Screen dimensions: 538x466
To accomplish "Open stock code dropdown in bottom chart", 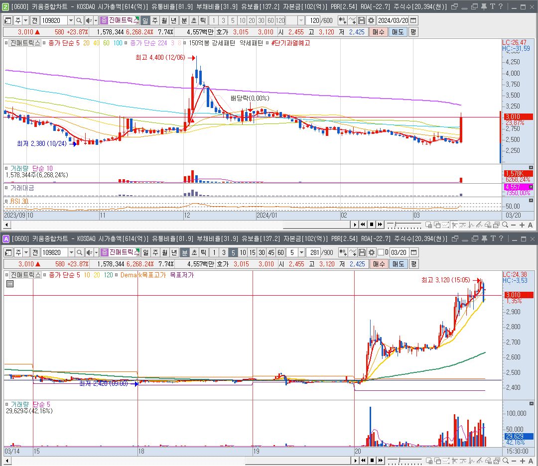I will point(71,252).
